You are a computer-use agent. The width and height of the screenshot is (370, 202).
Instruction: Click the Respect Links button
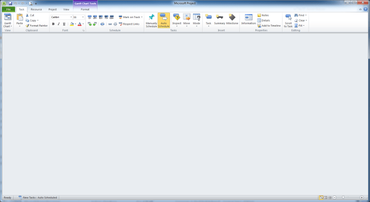pyautogui.click(x=129, y=24)
